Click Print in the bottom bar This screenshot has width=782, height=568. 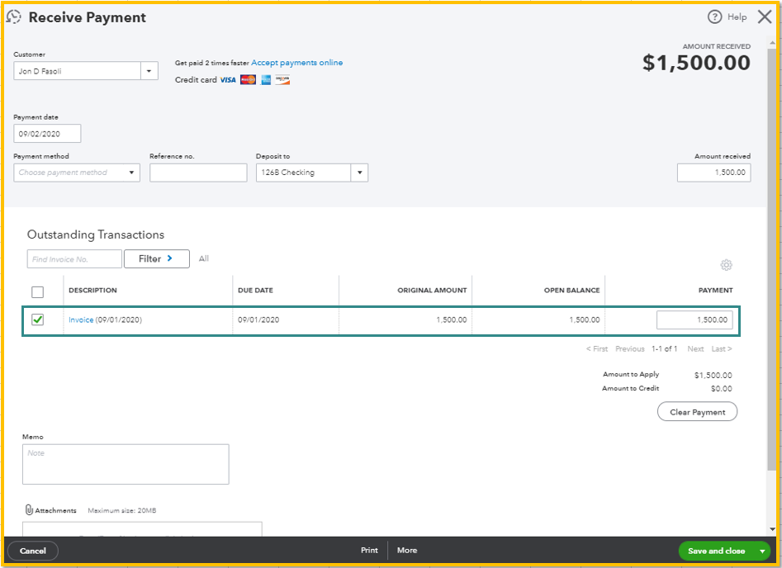point(370,550)
